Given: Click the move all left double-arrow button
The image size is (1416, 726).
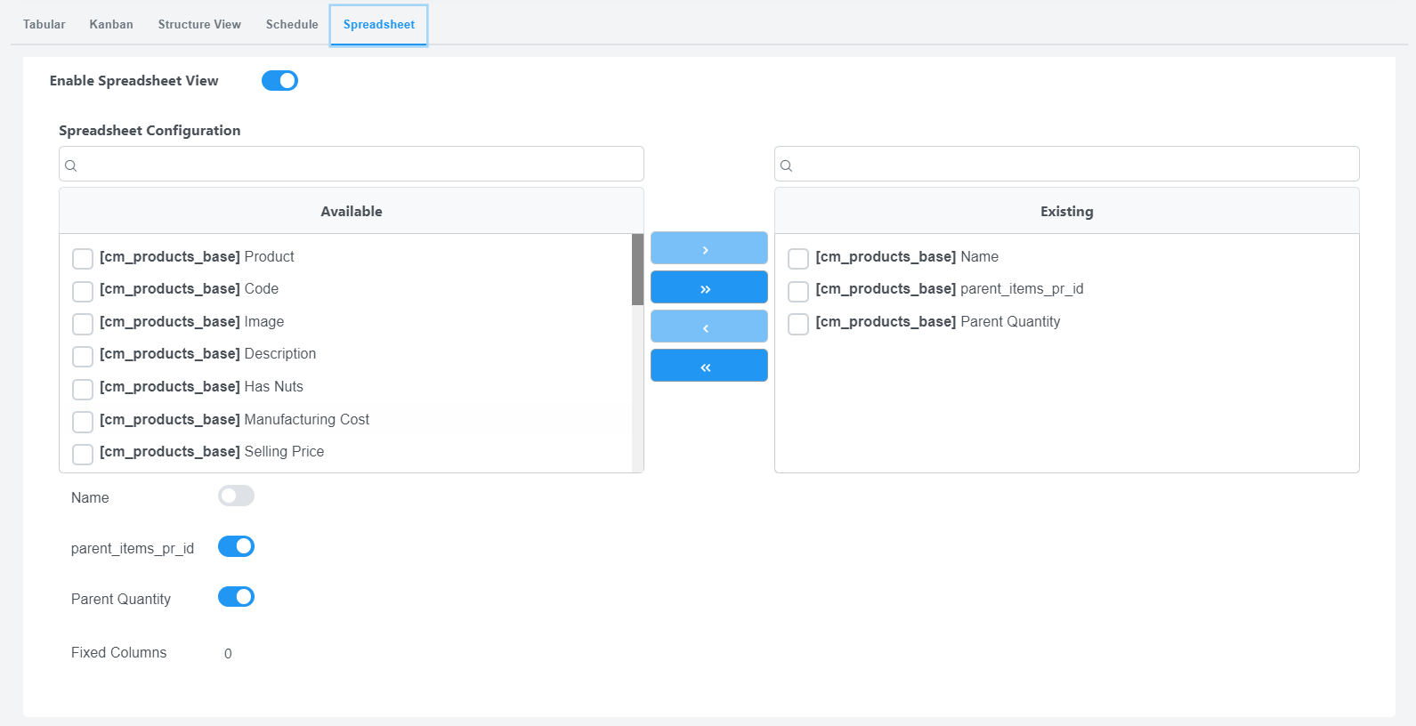Looking at the screenshot, I should point(708,366).
